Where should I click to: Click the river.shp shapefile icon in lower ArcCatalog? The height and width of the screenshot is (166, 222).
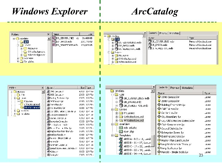(121, 132)
